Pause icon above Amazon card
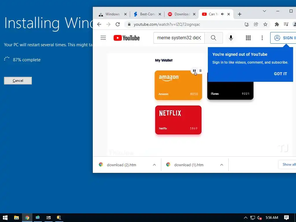296x222 pixels. (194, 71)
